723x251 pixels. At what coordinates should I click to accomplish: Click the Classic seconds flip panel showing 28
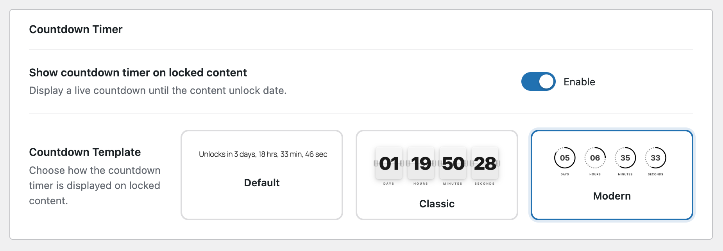click(x=485, y=164)
